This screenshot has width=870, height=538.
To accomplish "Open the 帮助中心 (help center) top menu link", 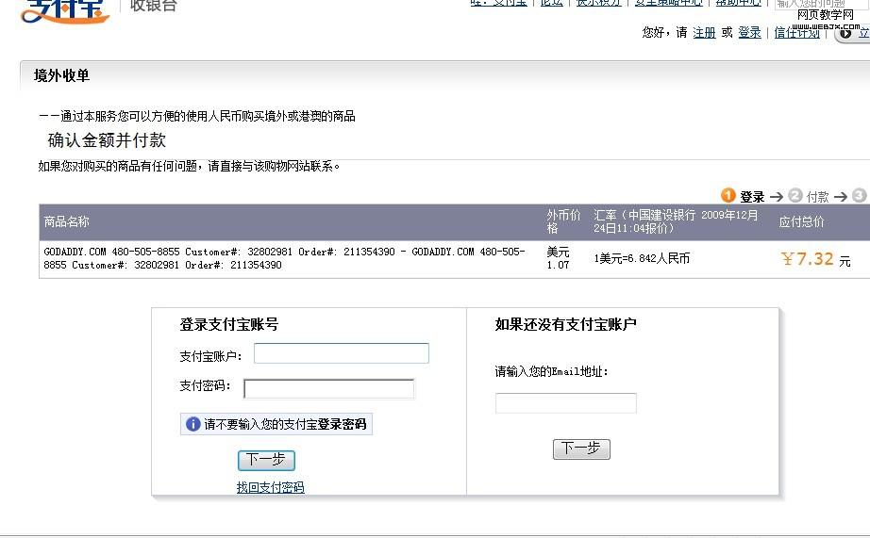I will coord(738,3).
